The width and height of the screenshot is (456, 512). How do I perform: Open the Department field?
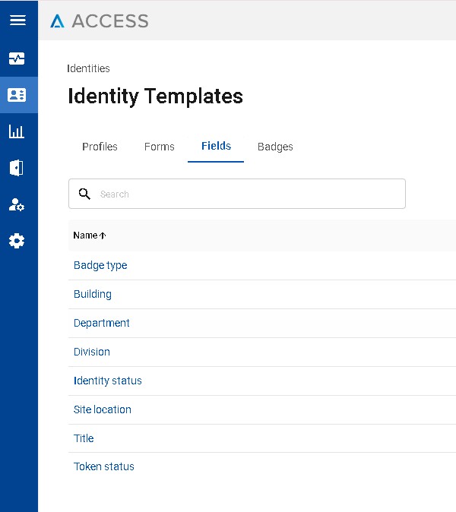click(102, 323)
